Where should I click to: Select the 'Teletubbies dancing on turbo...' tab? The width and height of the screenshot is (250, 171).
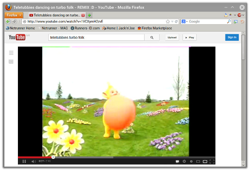tap(57, 15)
